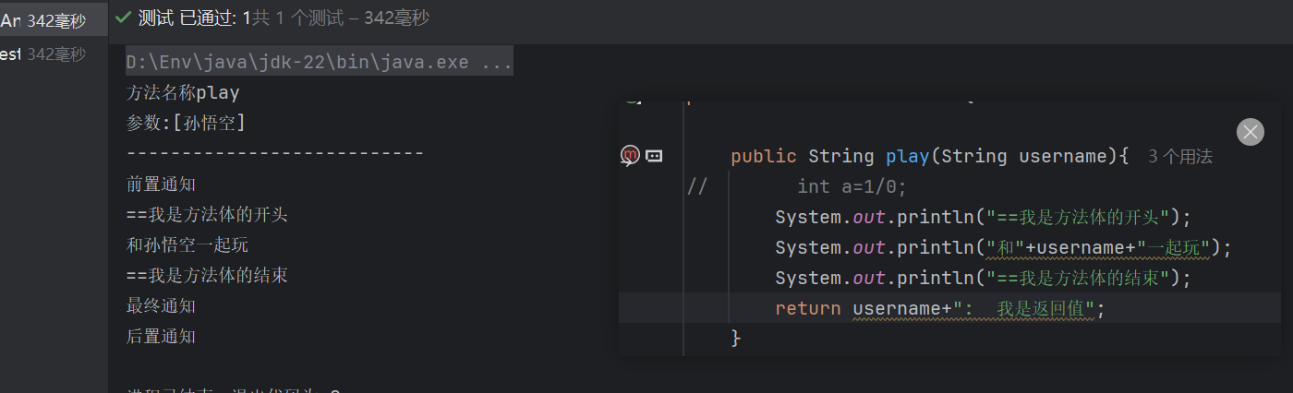Select the test tree row ending "est 342毫秒"
Image resolution: width=1293 pixels, height=393 pixels.
tap(54, 54)
